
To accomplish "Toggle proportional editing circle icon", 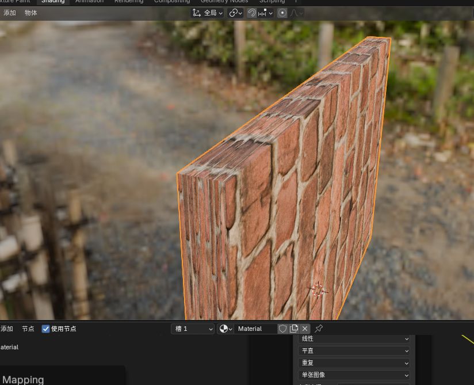I will coord(282,13).
